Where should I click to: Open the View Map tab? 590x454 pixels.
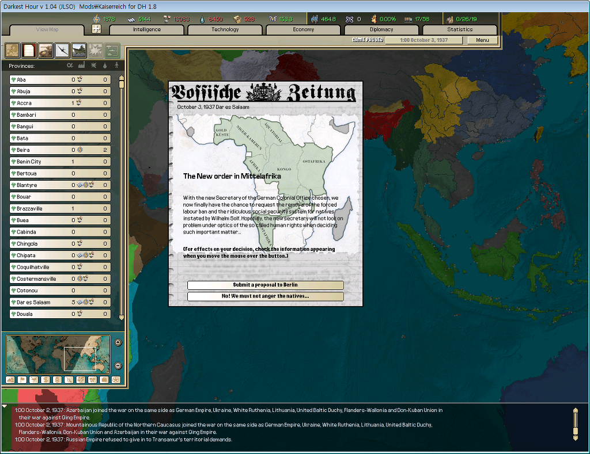(x=47, y=30)
